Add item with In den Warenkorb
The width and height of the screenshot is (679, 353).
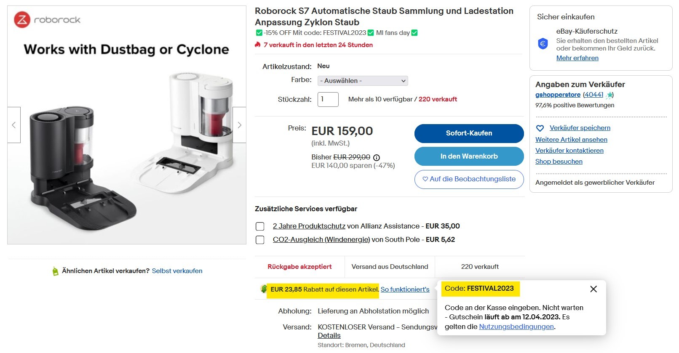pos(469,157)
